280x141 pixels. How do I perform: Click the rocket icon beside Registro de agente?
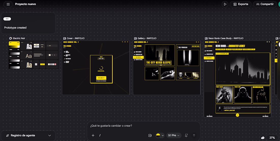point(7,136)
